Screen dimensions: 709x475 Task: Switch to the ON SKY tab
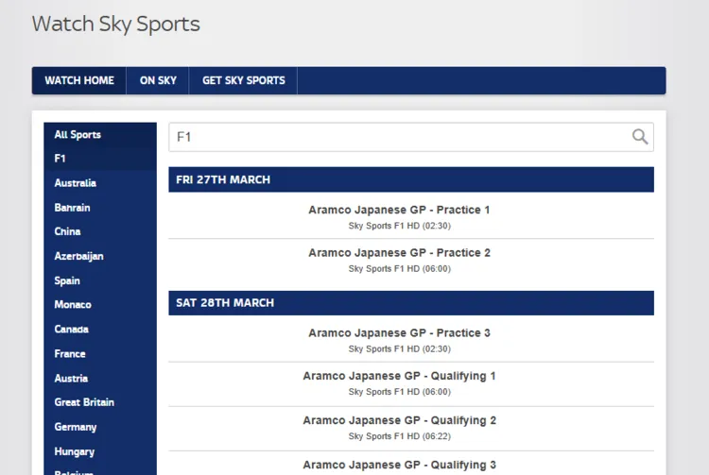click(158, 80)
